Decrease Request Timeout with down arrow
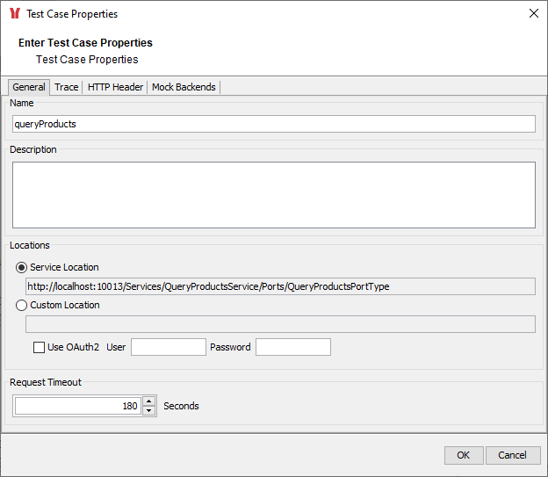 pyautogui.click(x=148, y=411)
